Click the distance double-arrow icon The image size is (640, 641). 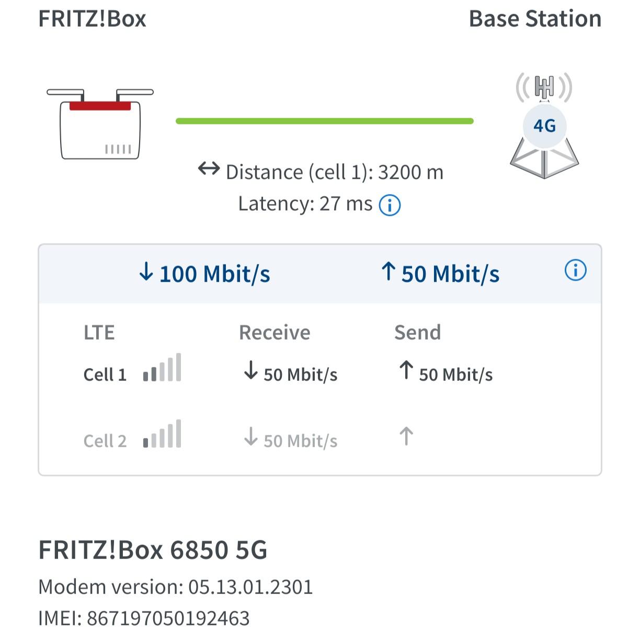point(209,169)
